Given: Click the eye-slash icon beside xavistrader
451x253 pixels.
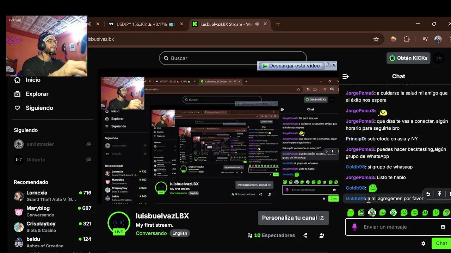Looking at the screenshot, I should point(88,144).
